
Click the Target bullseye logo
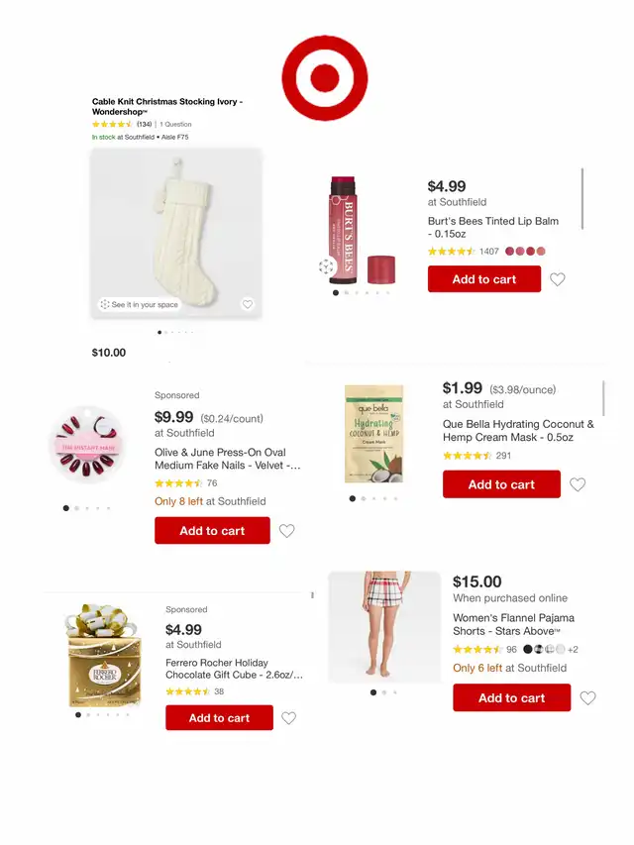pyautogui.click(x=325, y=78)
